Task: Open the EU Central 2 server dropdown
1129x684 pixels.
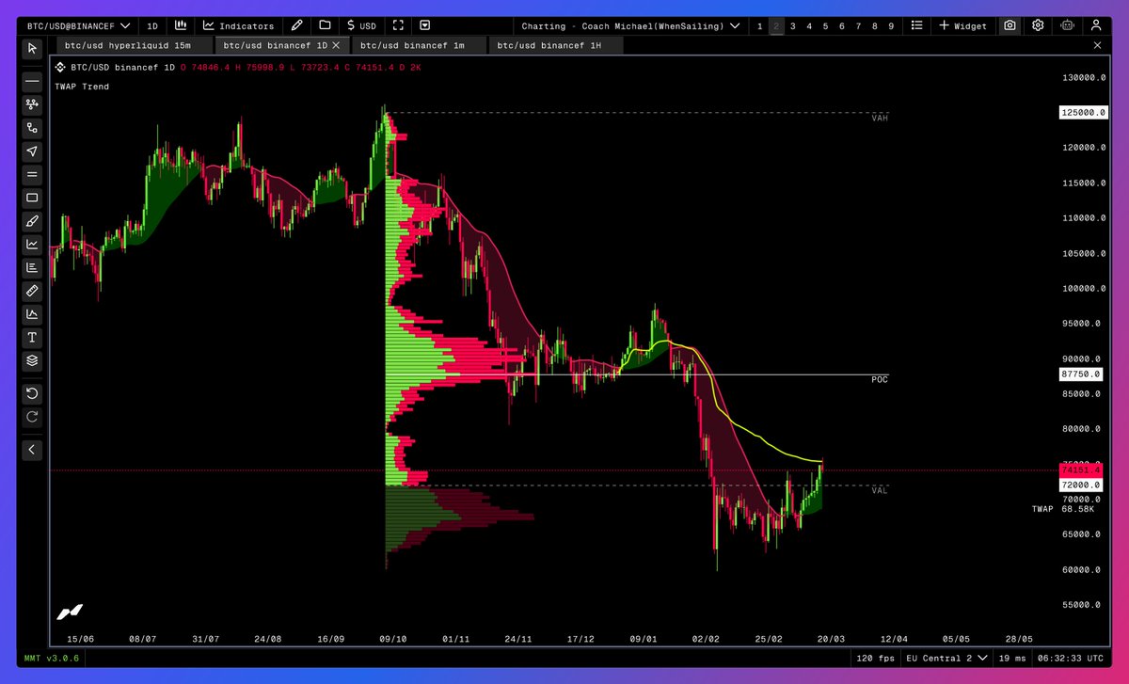Action: [946, 659]
